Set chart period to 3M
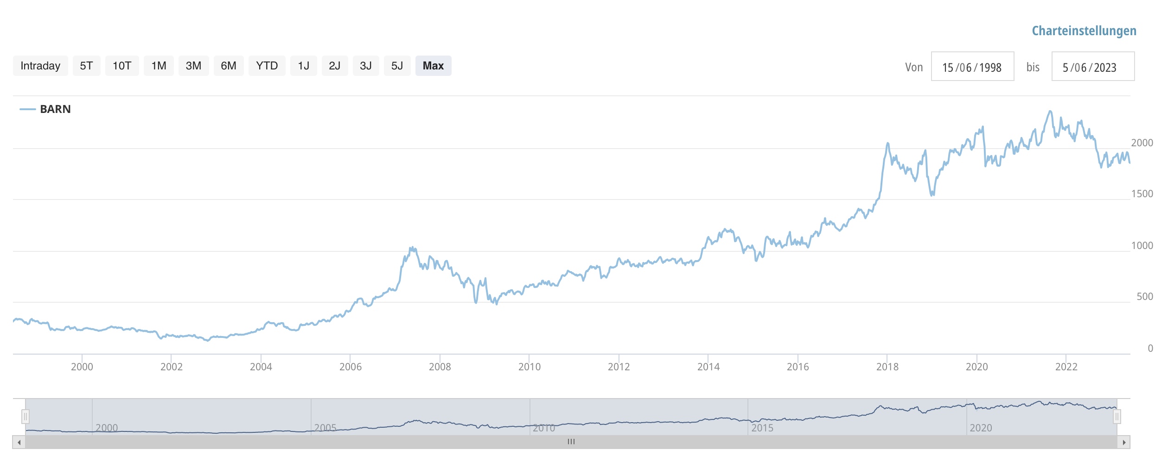Image resolution: width=1174 pixels, height=474 pixels. pyautogui.click(x=193, y=66)
